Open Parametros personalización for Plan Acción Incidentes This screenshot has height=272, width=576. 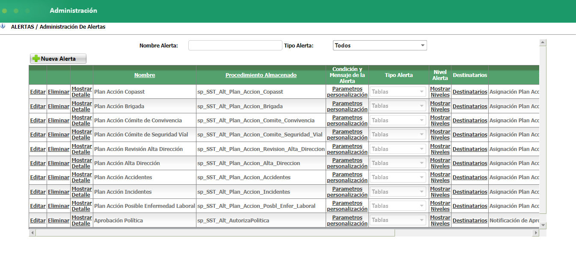(347, 192)
